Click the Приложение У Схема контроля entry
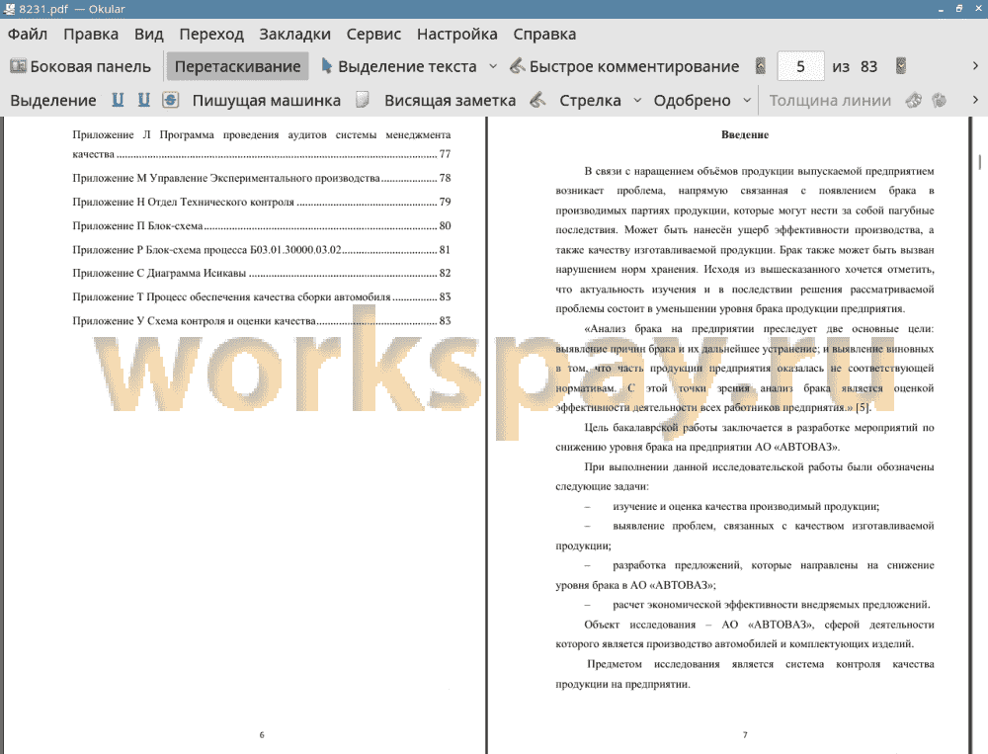The width and height of the screenshot is (988, 754). [x=262, y=321]
